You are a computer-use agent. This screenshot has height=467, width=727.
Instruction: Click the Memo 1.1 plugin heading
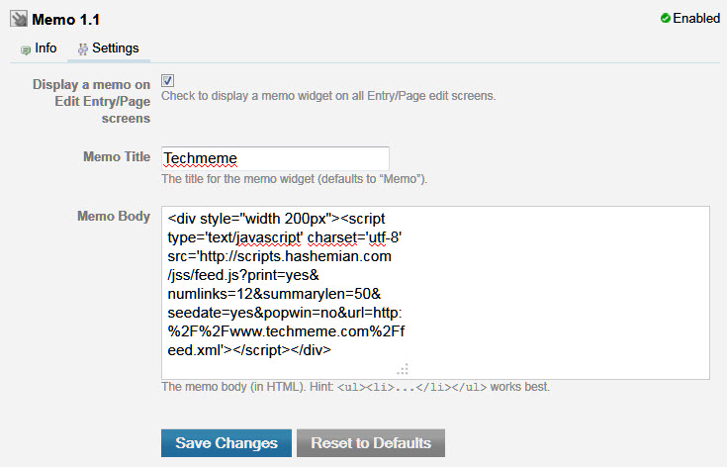coord(65,20)
